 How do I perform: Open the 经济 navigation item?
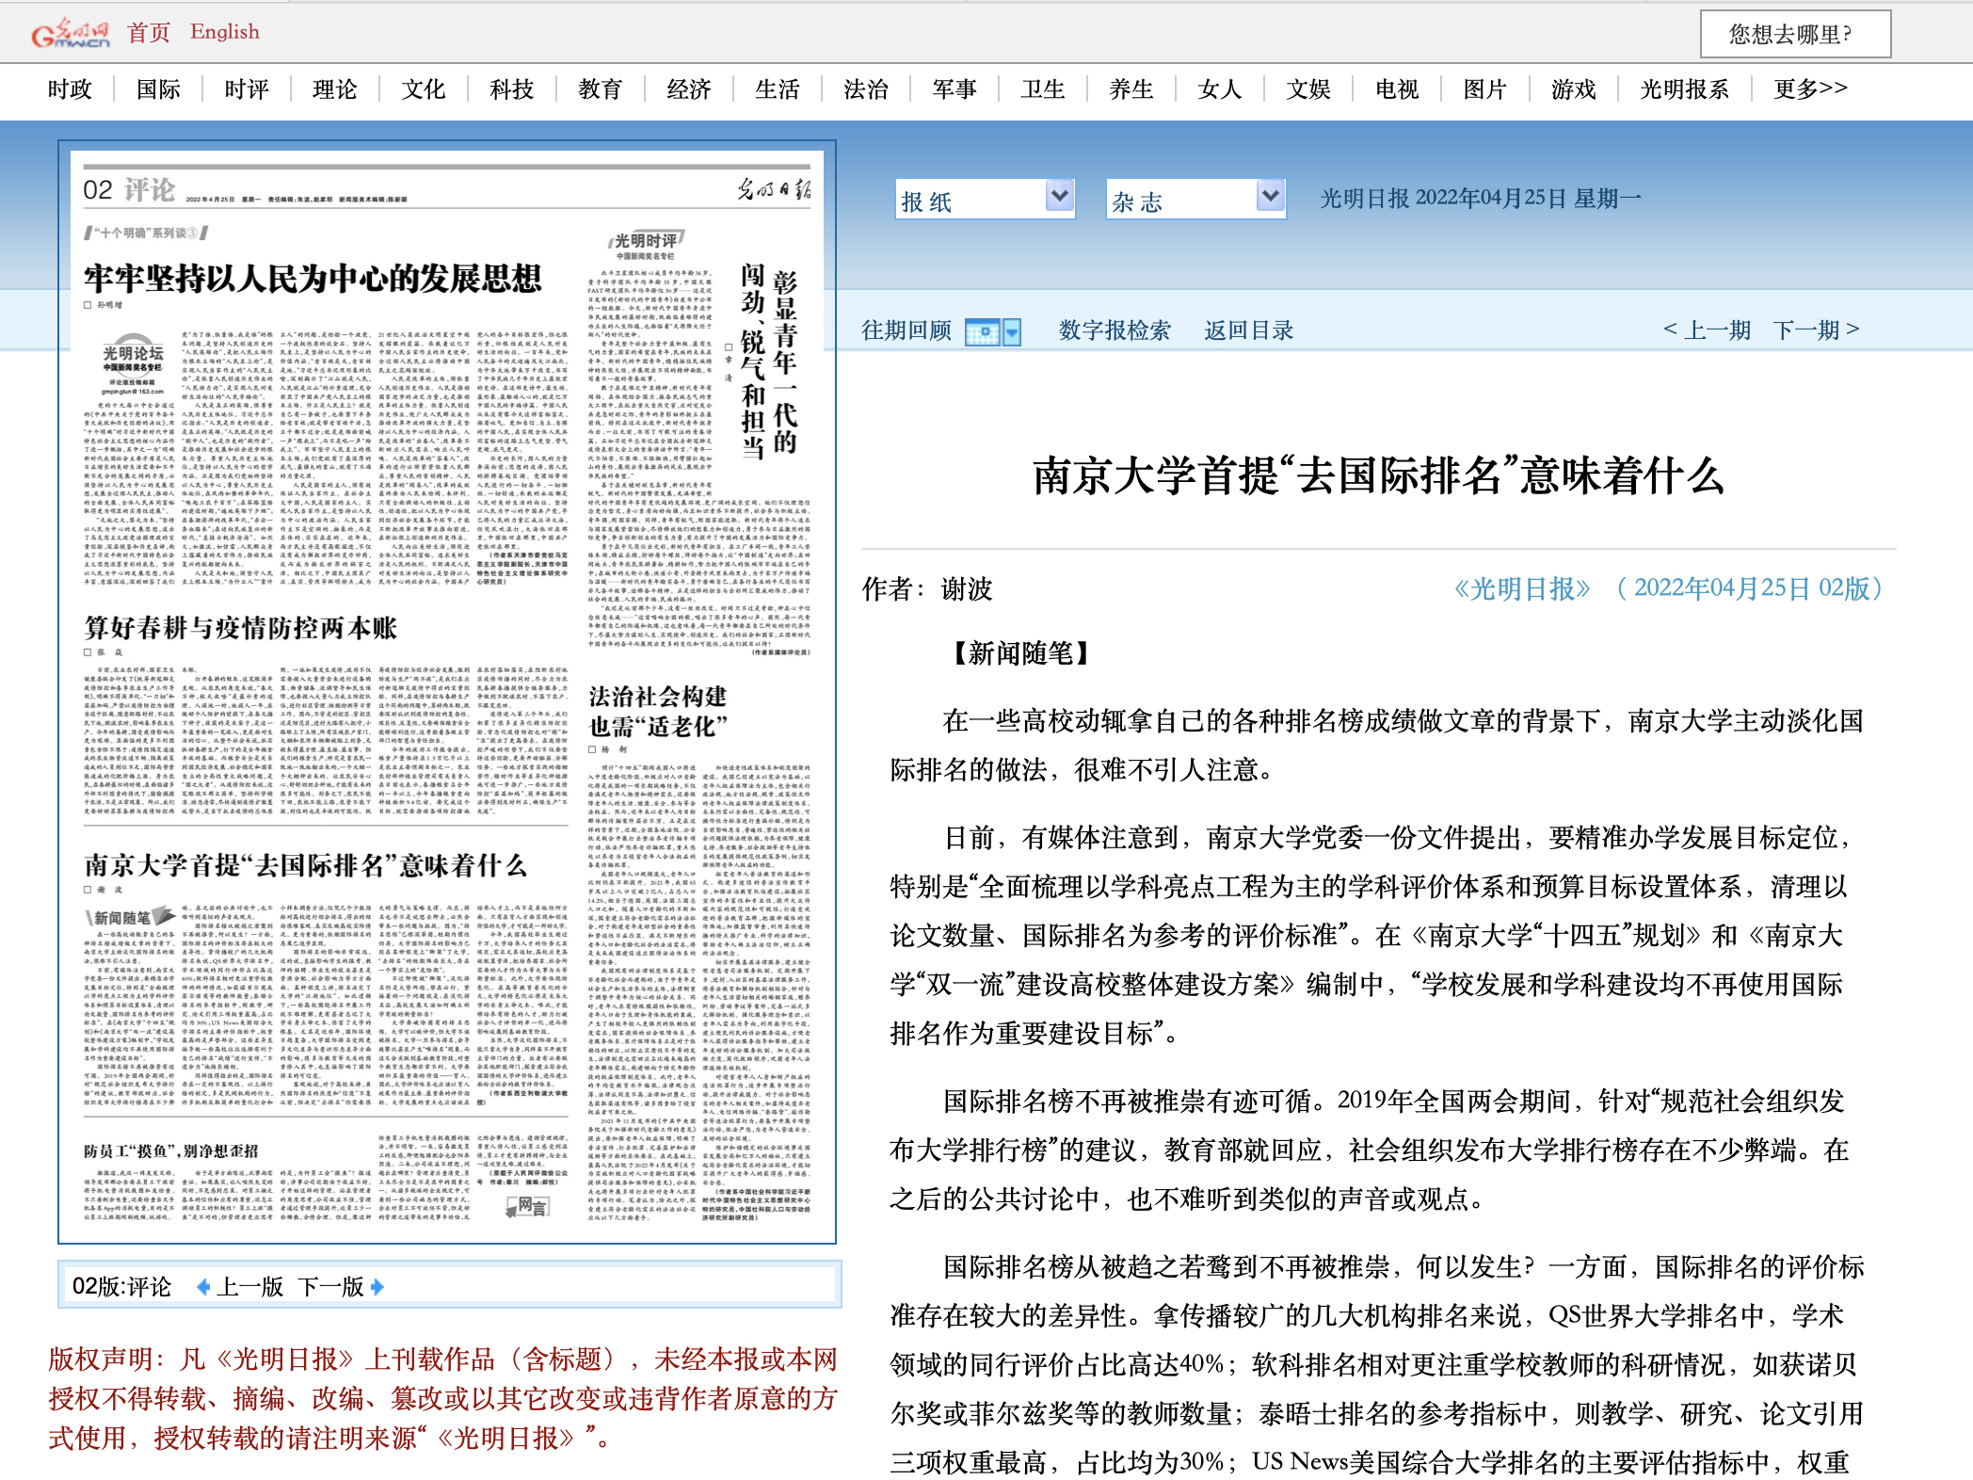pos(689,89)
